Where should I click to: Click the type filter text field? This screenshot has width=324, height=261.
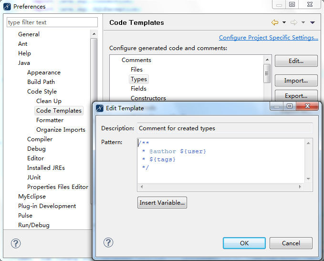[x=52, y=22]
